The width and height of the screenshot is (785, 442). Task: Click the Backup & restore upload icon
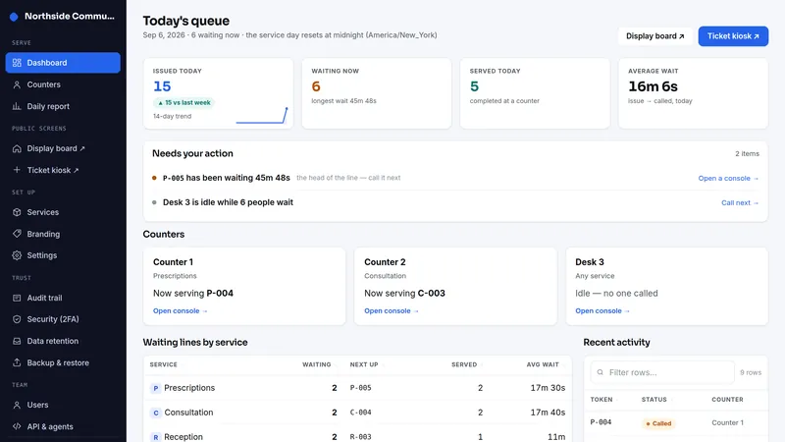coord(17,362)
